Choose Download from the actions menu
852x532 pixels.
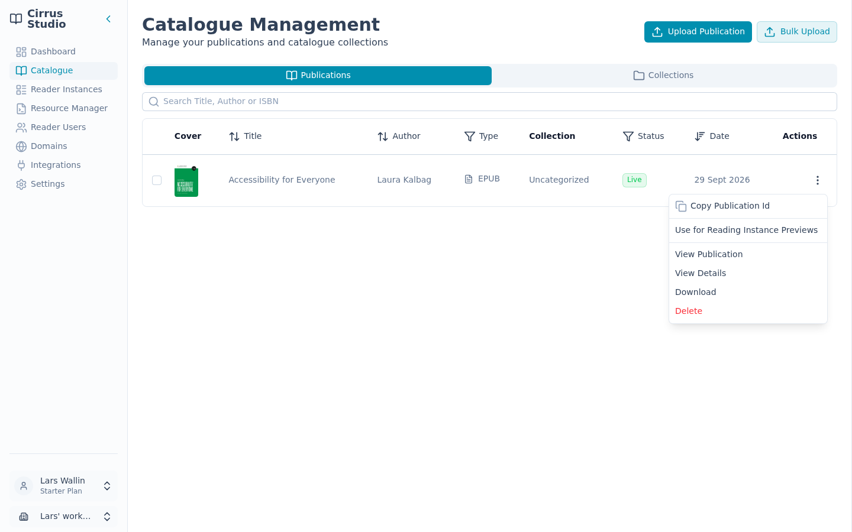(x=748, y=292)
